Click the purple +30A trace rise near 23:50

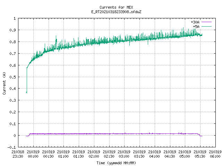coord(29,135)
